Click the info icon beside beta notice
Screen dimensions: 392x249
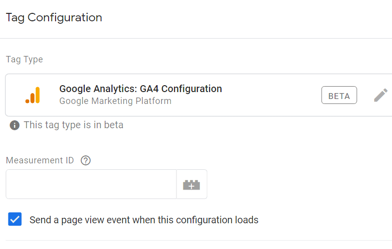pyautogui.click(x=15, y=125)
